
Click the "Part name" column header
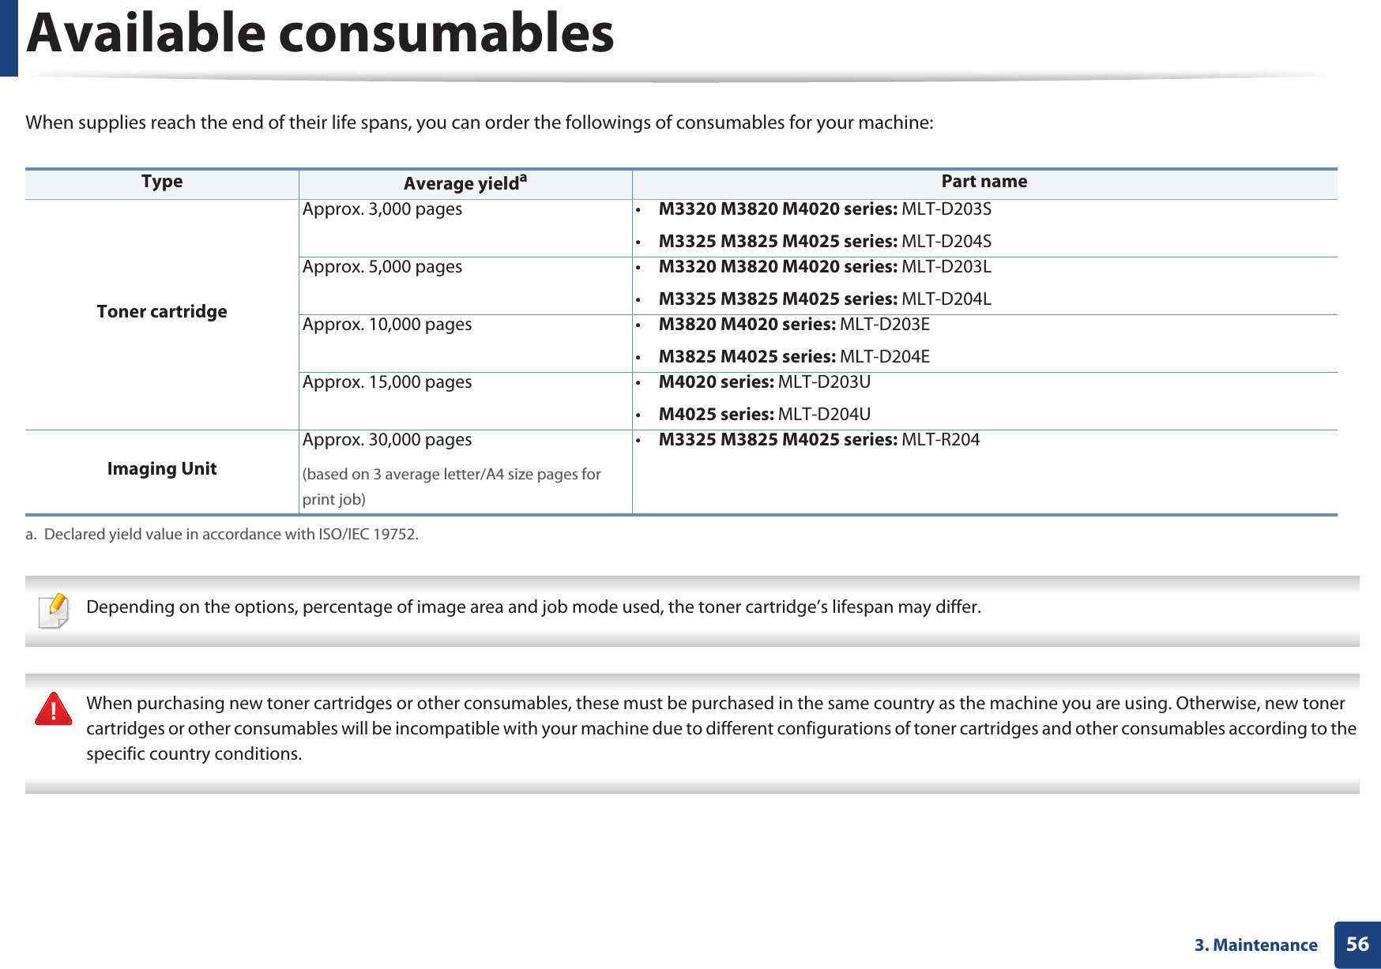pyautogui.click(x=984, y=182)
